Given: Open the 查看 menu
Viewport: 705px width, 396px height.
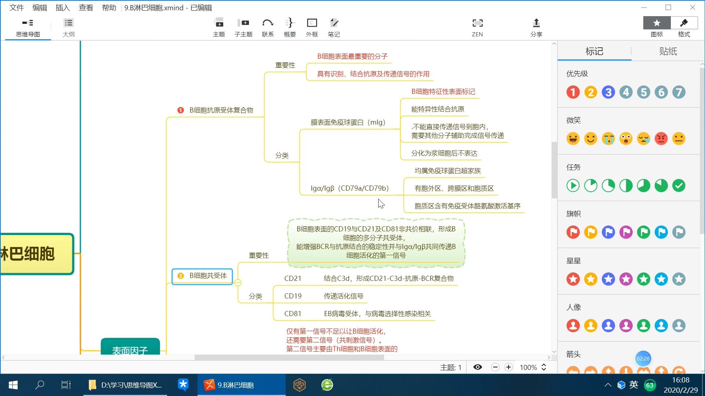Looking at the screenshot, I should pyautogui.click(x=86, y=8).
